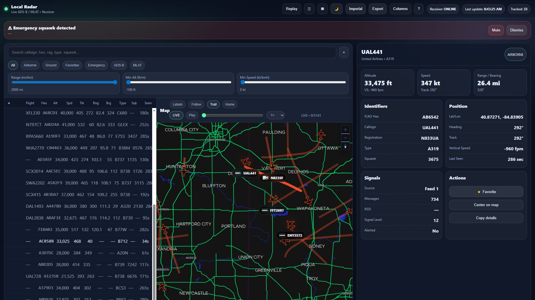The image size is (535, 300).
Task: Enable Follow mode on the map
Action: click(196, 104)
